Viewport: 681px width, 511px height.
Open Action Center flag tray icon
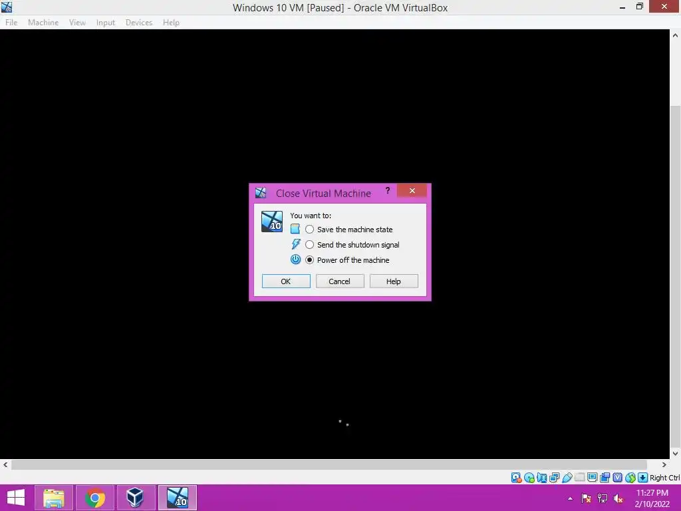click(586, 498)
